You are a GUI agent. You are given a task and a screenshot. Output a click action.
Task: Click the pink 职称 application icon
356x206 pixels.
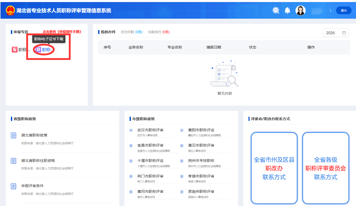(x=15, y=50)
